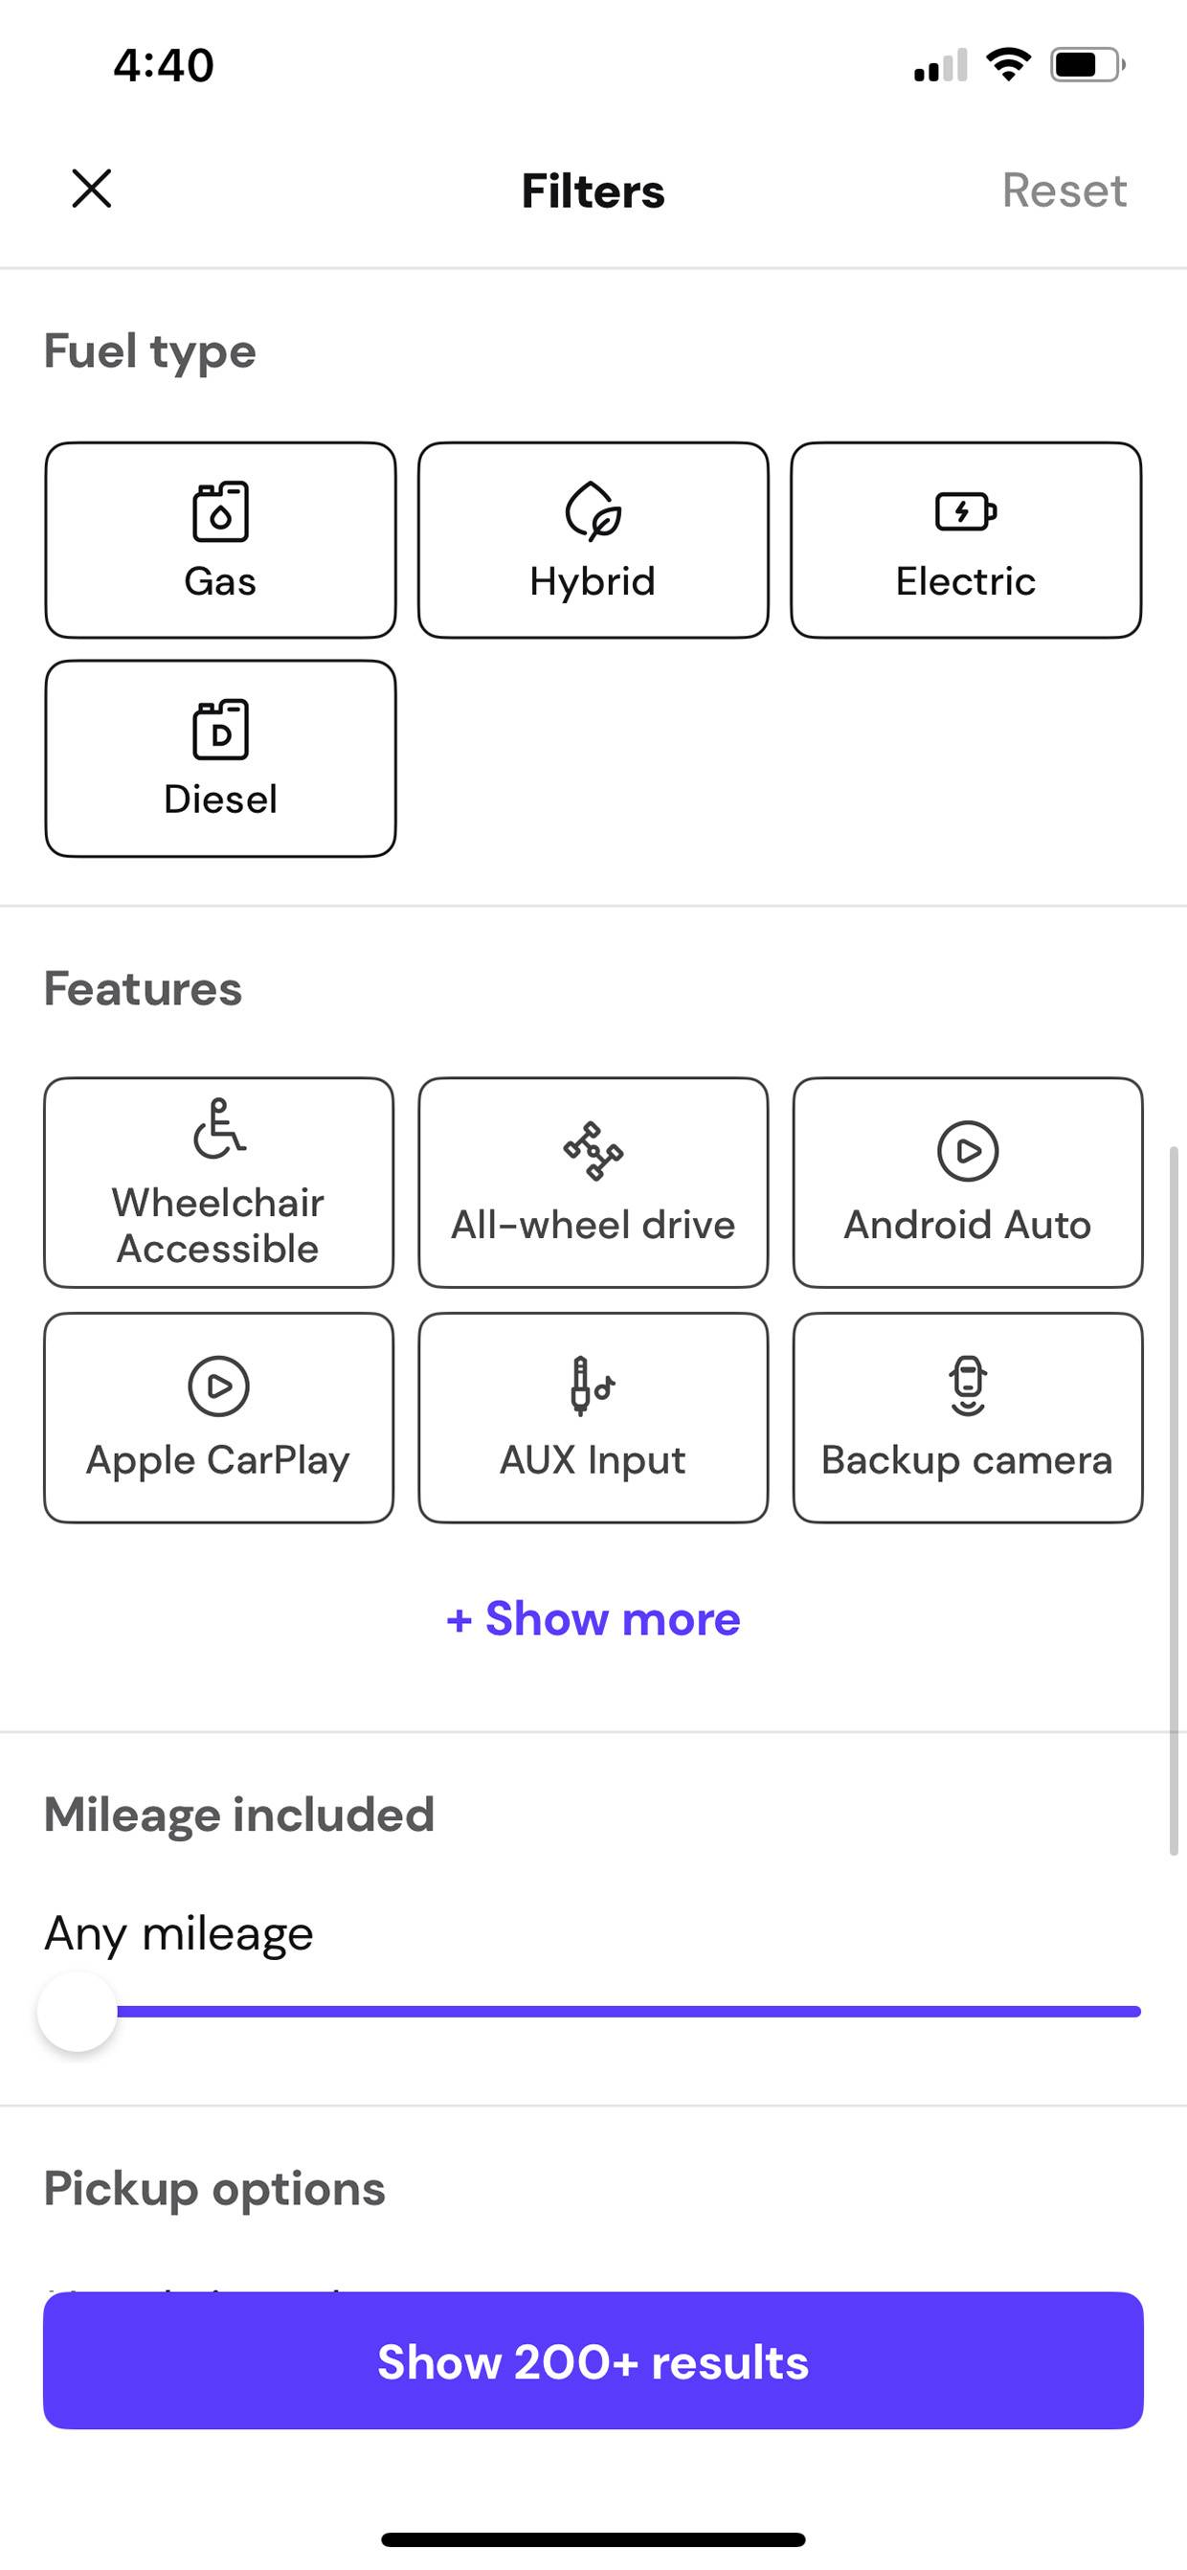Toggle the Wheelchair Accessible filter tile
Image resolution: width=1187 pixels, height=2570 pixels.
tap(218, 1183)
